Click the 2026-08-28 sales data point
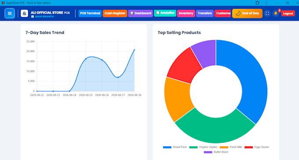Image resolution: width=299 pixels, height=160 pixels. click(134, 50)
